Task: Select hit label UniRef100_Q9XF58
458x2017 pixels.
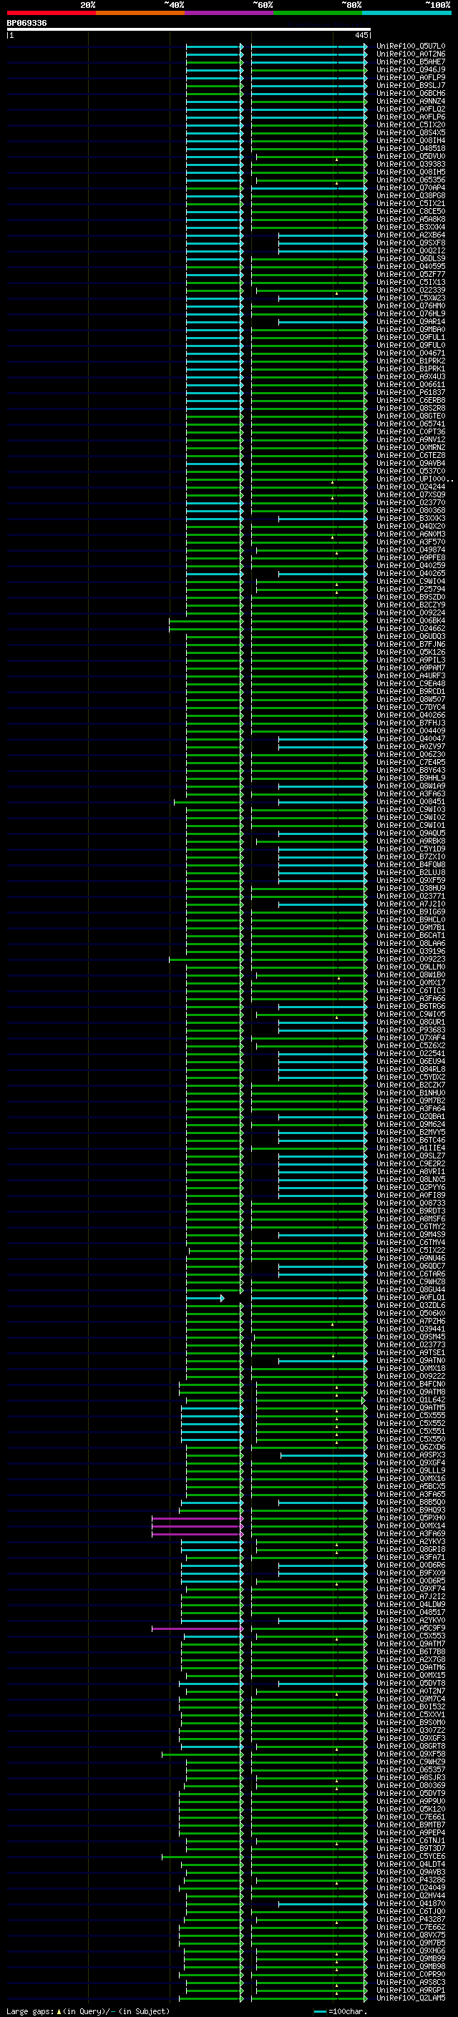Action: [x=410, y=1754]
